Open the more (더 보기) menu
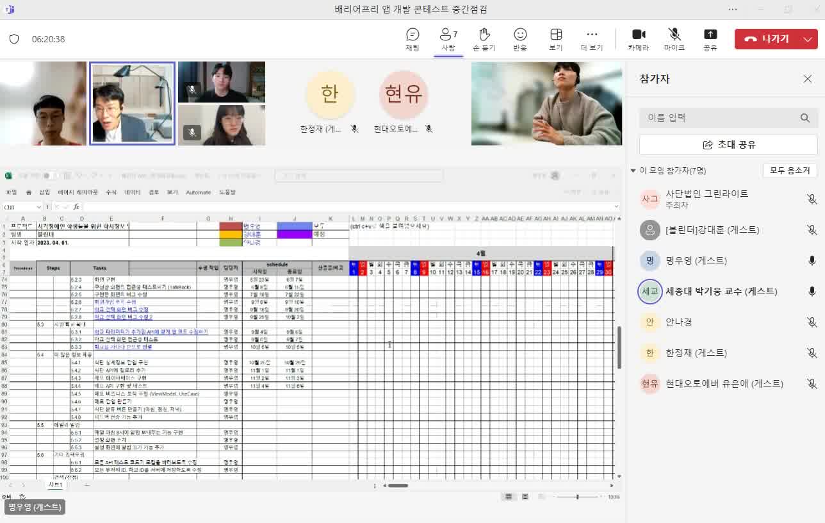 (x=592, y=39)
